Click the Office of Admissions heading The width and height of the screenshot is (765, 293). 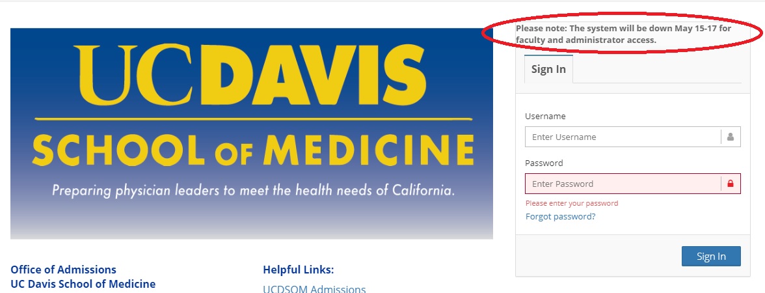pyautogui.click(x=64, y=270)
